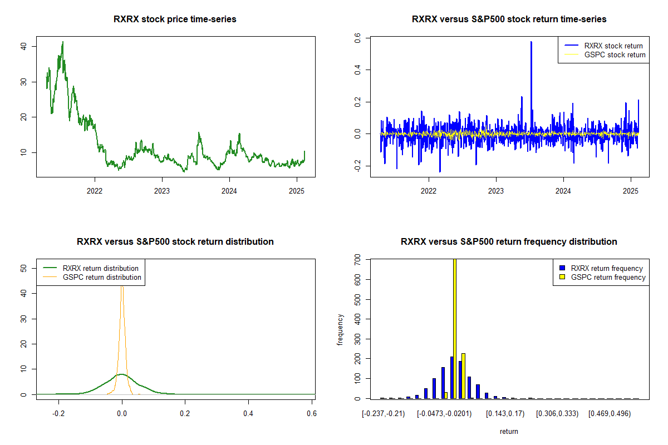Click the RXRX stock price time-series title

175,19
